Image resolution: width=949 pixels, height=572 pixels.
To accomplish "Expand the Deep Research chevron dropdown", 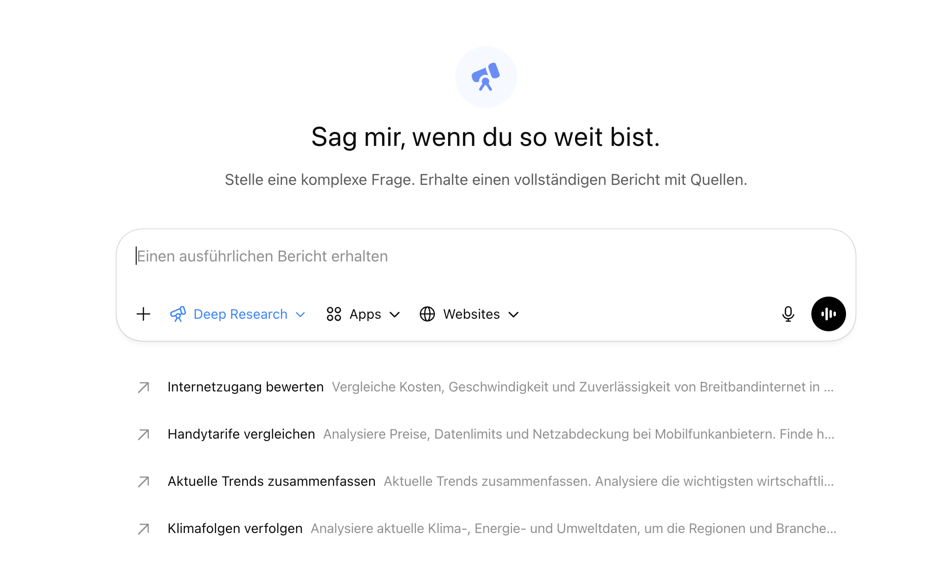I will tap(301, 315).
